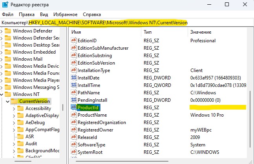This screenshot has width=254, height=164.
Task: Click the 'Windows 10 Pro' value text
Action: point(207,115)
